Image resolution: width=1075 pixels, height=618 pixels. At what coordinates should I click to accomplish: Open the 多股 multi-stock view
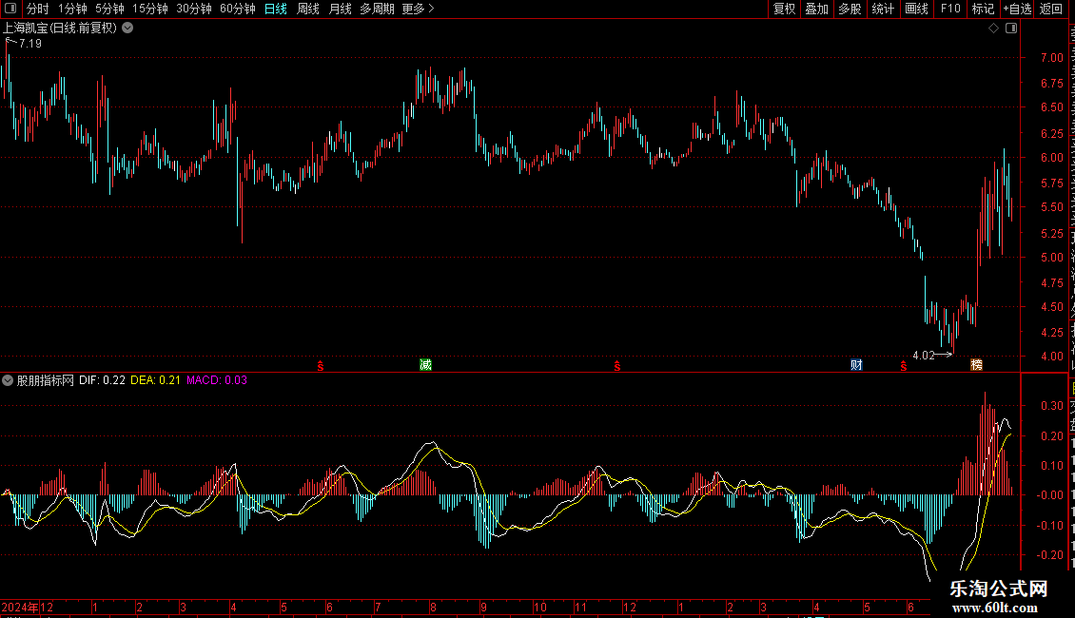[x=850, y=9]
